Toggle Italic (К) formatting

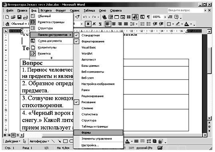(94, 24)
